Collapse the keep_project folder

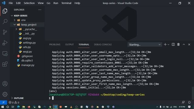coord(15,25)
